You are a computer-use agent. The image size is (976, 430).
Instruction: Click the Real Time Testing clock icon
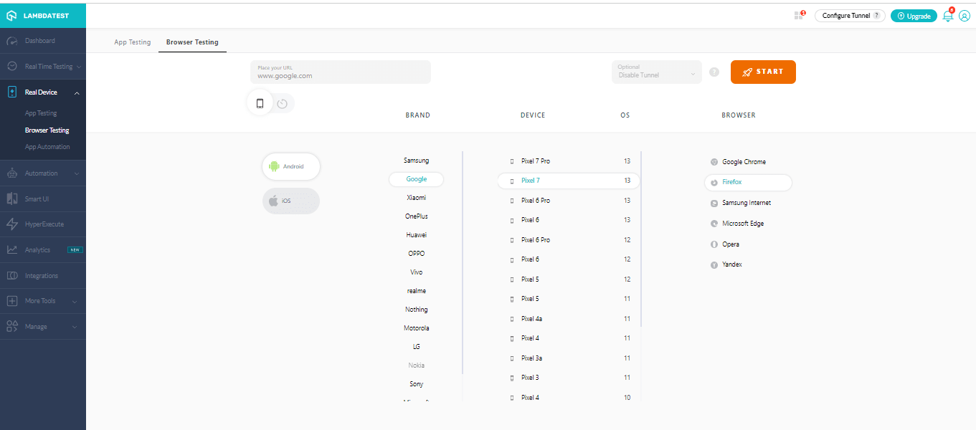click(11, 66)
